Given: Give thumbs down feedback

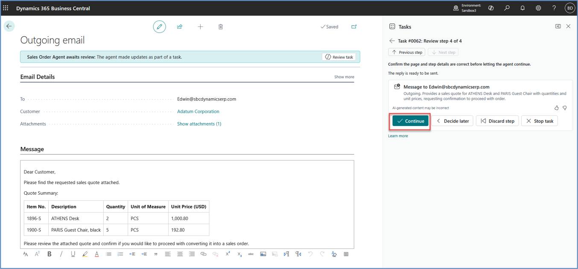Looking at the screenshot, I should coord(564,108).
